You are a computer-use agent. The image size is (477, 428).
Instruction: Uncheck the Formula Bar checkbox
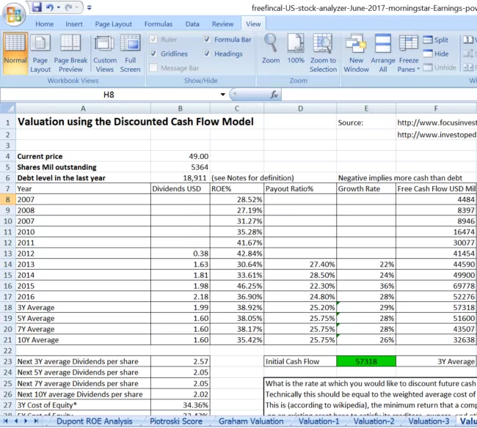pos(208,40)
